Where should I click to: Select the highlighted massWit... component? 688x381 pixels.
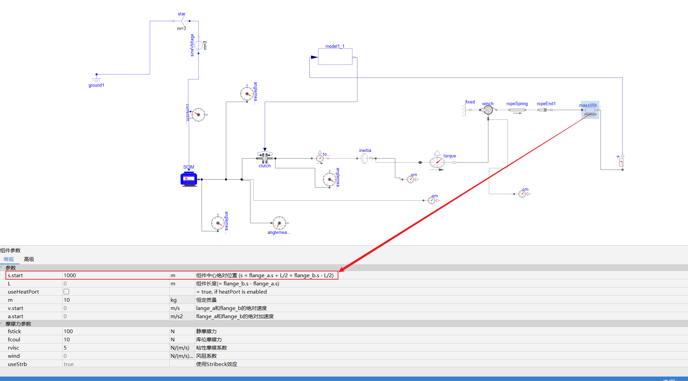pos(590,110)
